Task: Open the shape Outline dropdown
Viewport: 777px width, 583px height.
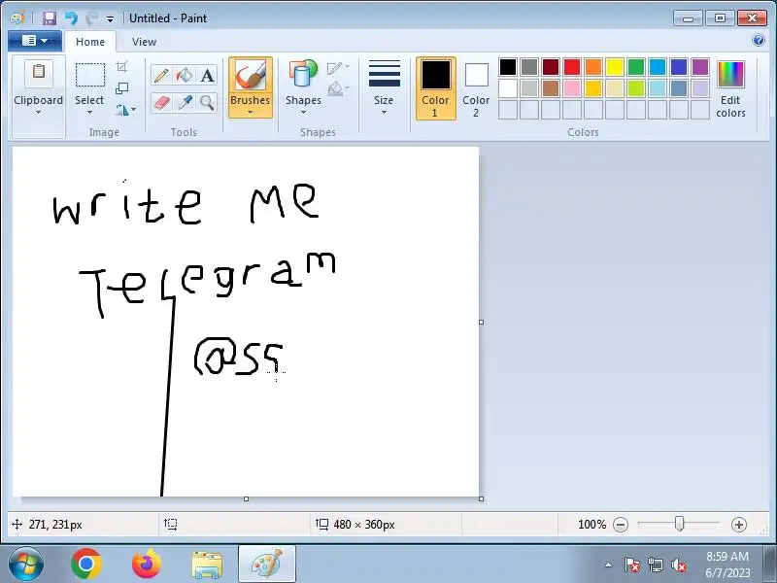Action: [338, 67]
